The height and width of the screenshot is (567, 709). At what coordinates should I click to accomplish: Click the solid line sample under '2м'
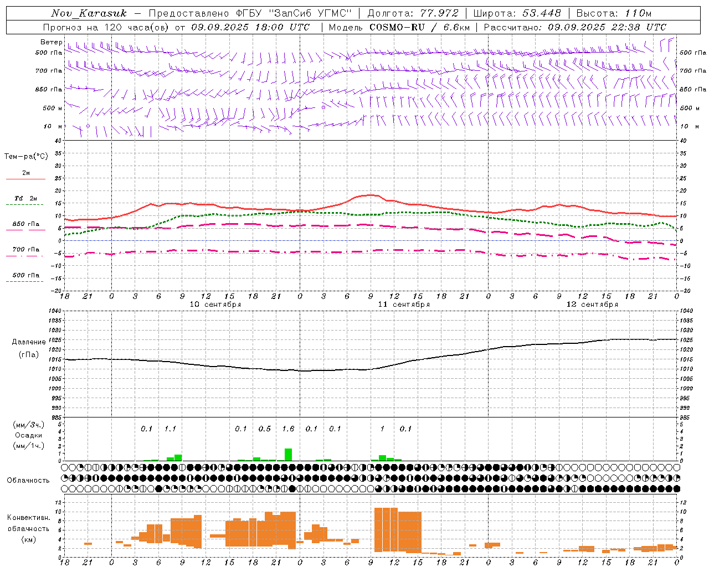point(25,179)
